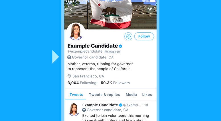Viewport: 221px width, 121px height.
Task: Switch to the Media tab
Action: click(131, 95)
